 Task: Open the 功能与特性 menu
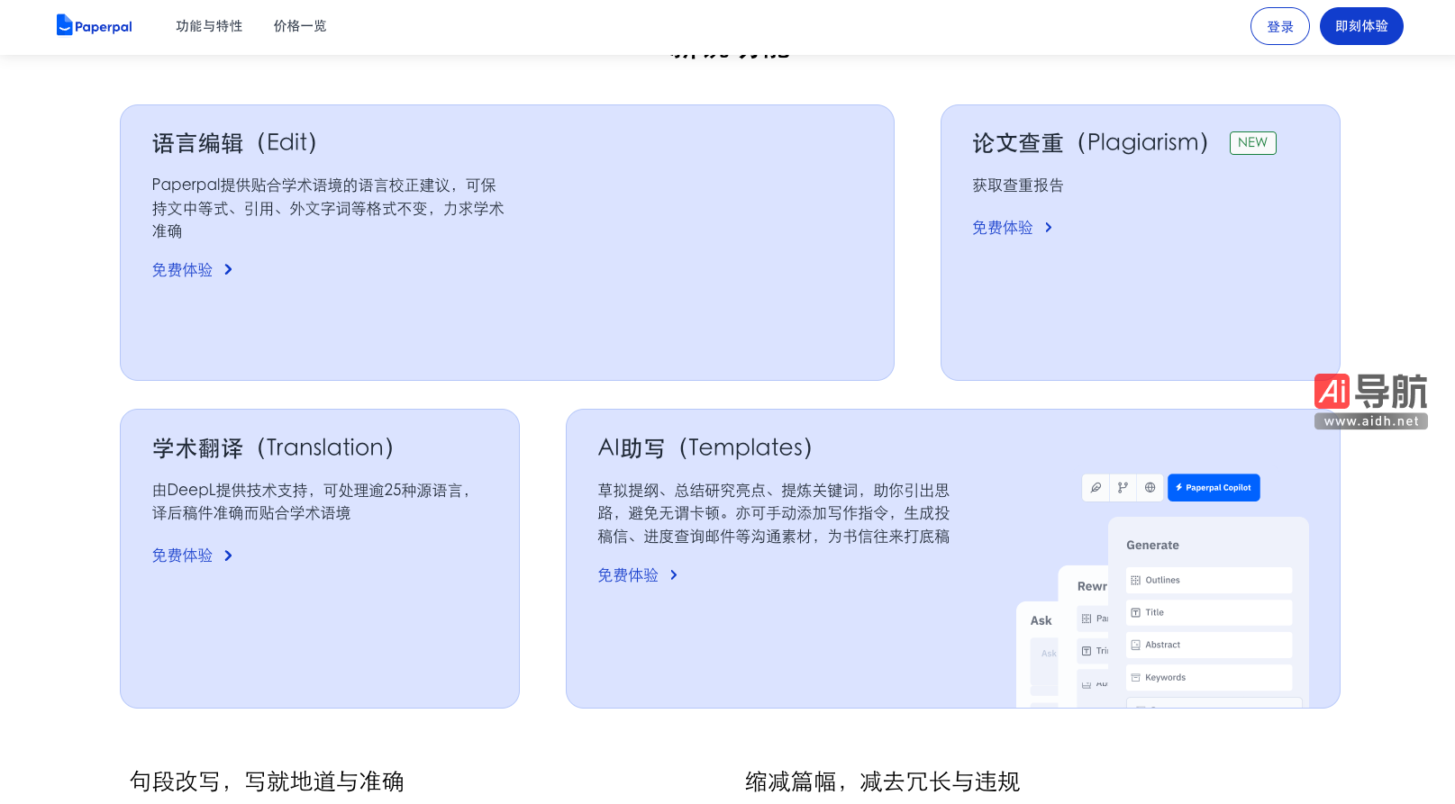pos(209,26)
